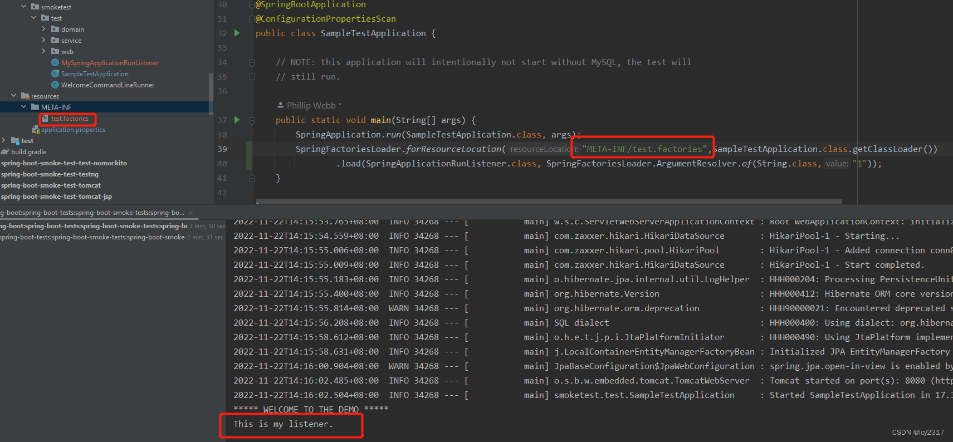Fold the main method at line 37
953x442 pixels.
252,120
